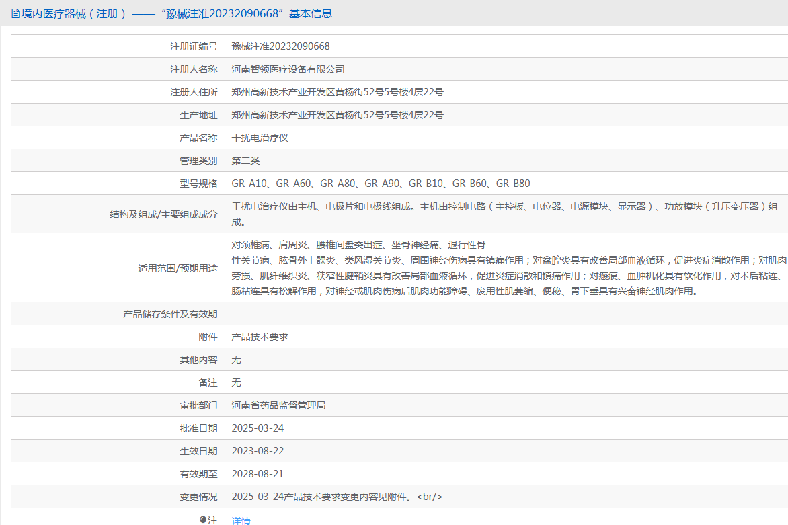Click the 适用范围/预期用途 label
788x525 pixels.
(178, 268)
